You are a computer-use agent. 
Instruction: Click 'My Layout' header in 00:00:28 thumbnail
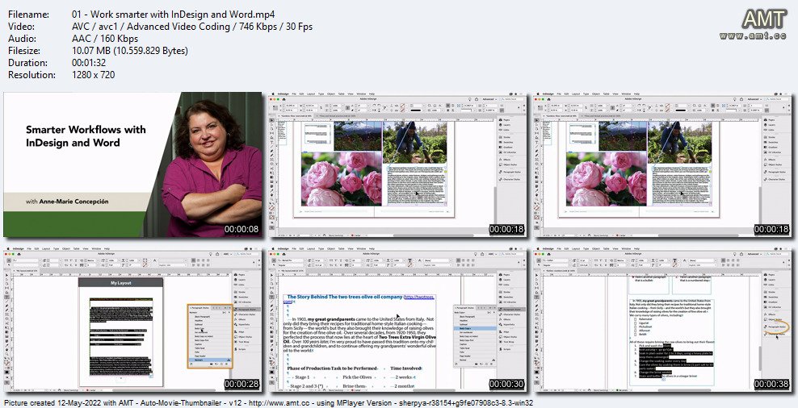click(x=121, y=283)
